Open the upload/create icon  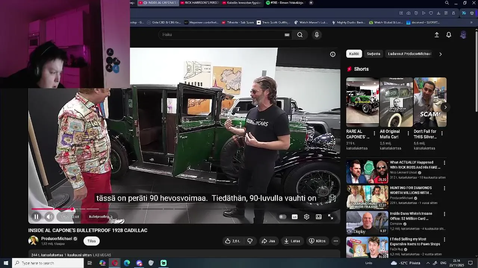437,35
